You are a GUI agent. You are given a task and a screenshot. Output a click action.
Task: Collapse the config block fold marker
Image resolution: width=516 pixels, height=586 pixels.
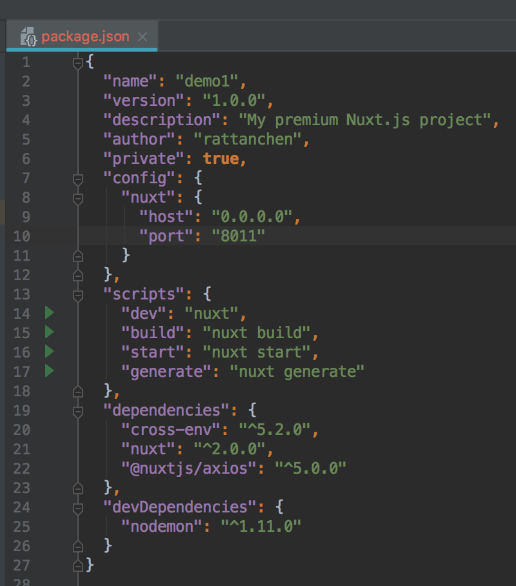tap(77, 179)
